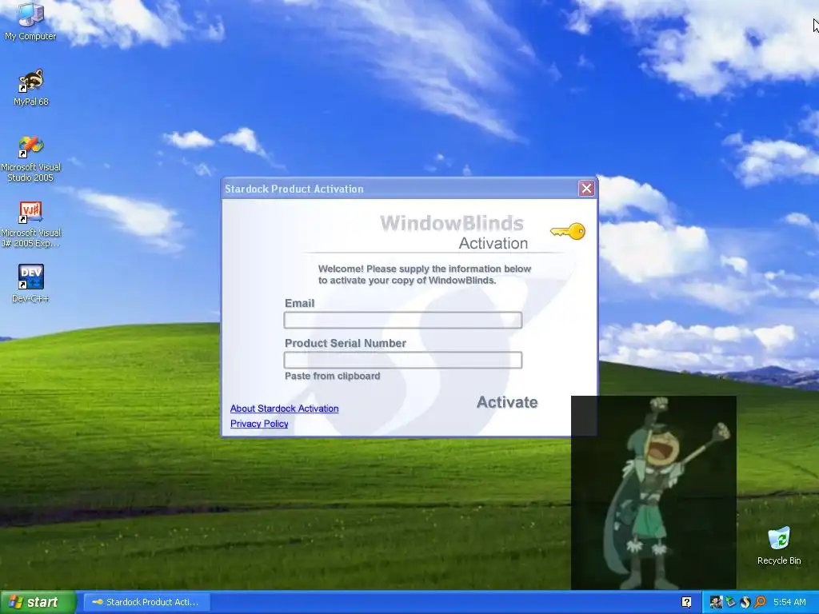Open the Windows Start menu
Viewport: 819px width, 614px height.
point(38,602)
